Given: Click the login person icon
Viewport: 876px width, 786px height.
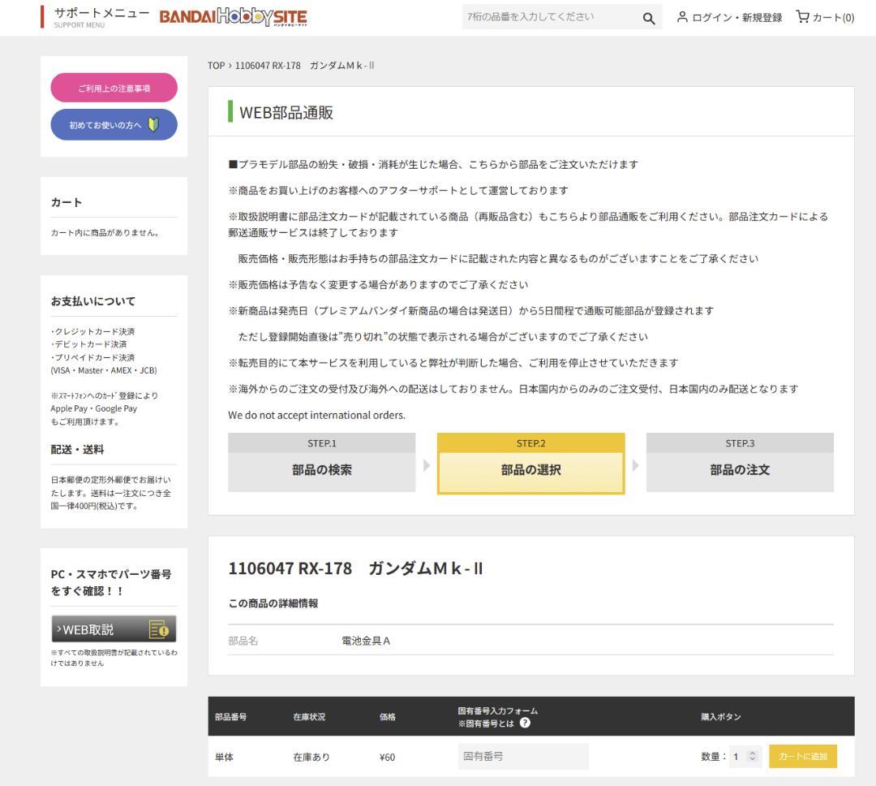Looking at the screenshot, I should 685,17.
